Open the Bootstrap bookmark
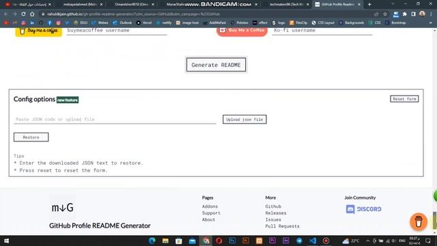This screenshot has width=437, height=246. tap(395, 23)
